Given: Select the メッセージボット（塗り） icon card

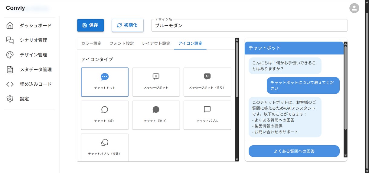Looking at the screenshot, I should coord(207,82).
